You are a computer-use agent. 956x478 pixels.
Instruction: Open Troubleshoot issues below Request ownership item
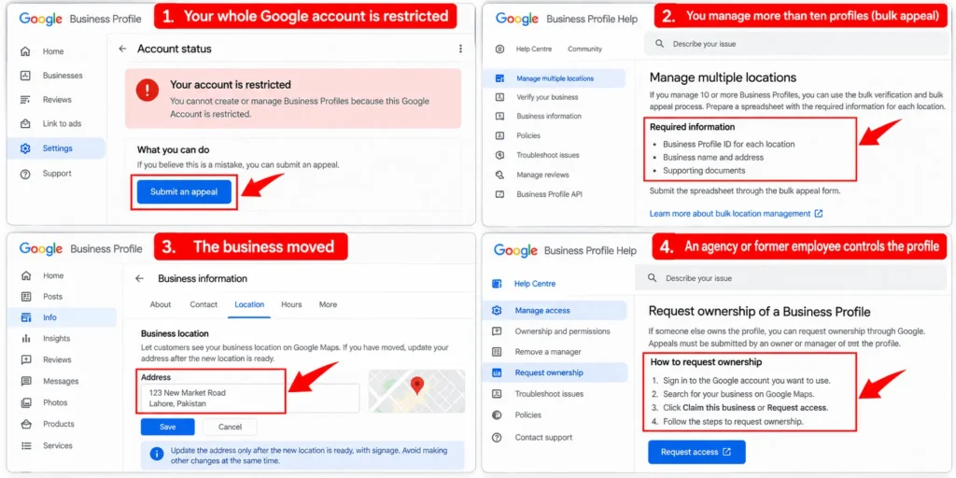(x=549, y=394)
